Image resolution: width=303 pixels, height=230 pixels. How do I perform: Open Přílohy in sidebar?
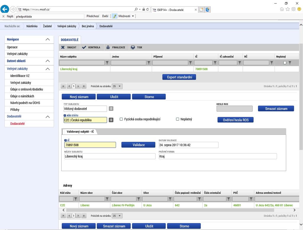click(x=15, y=110)
